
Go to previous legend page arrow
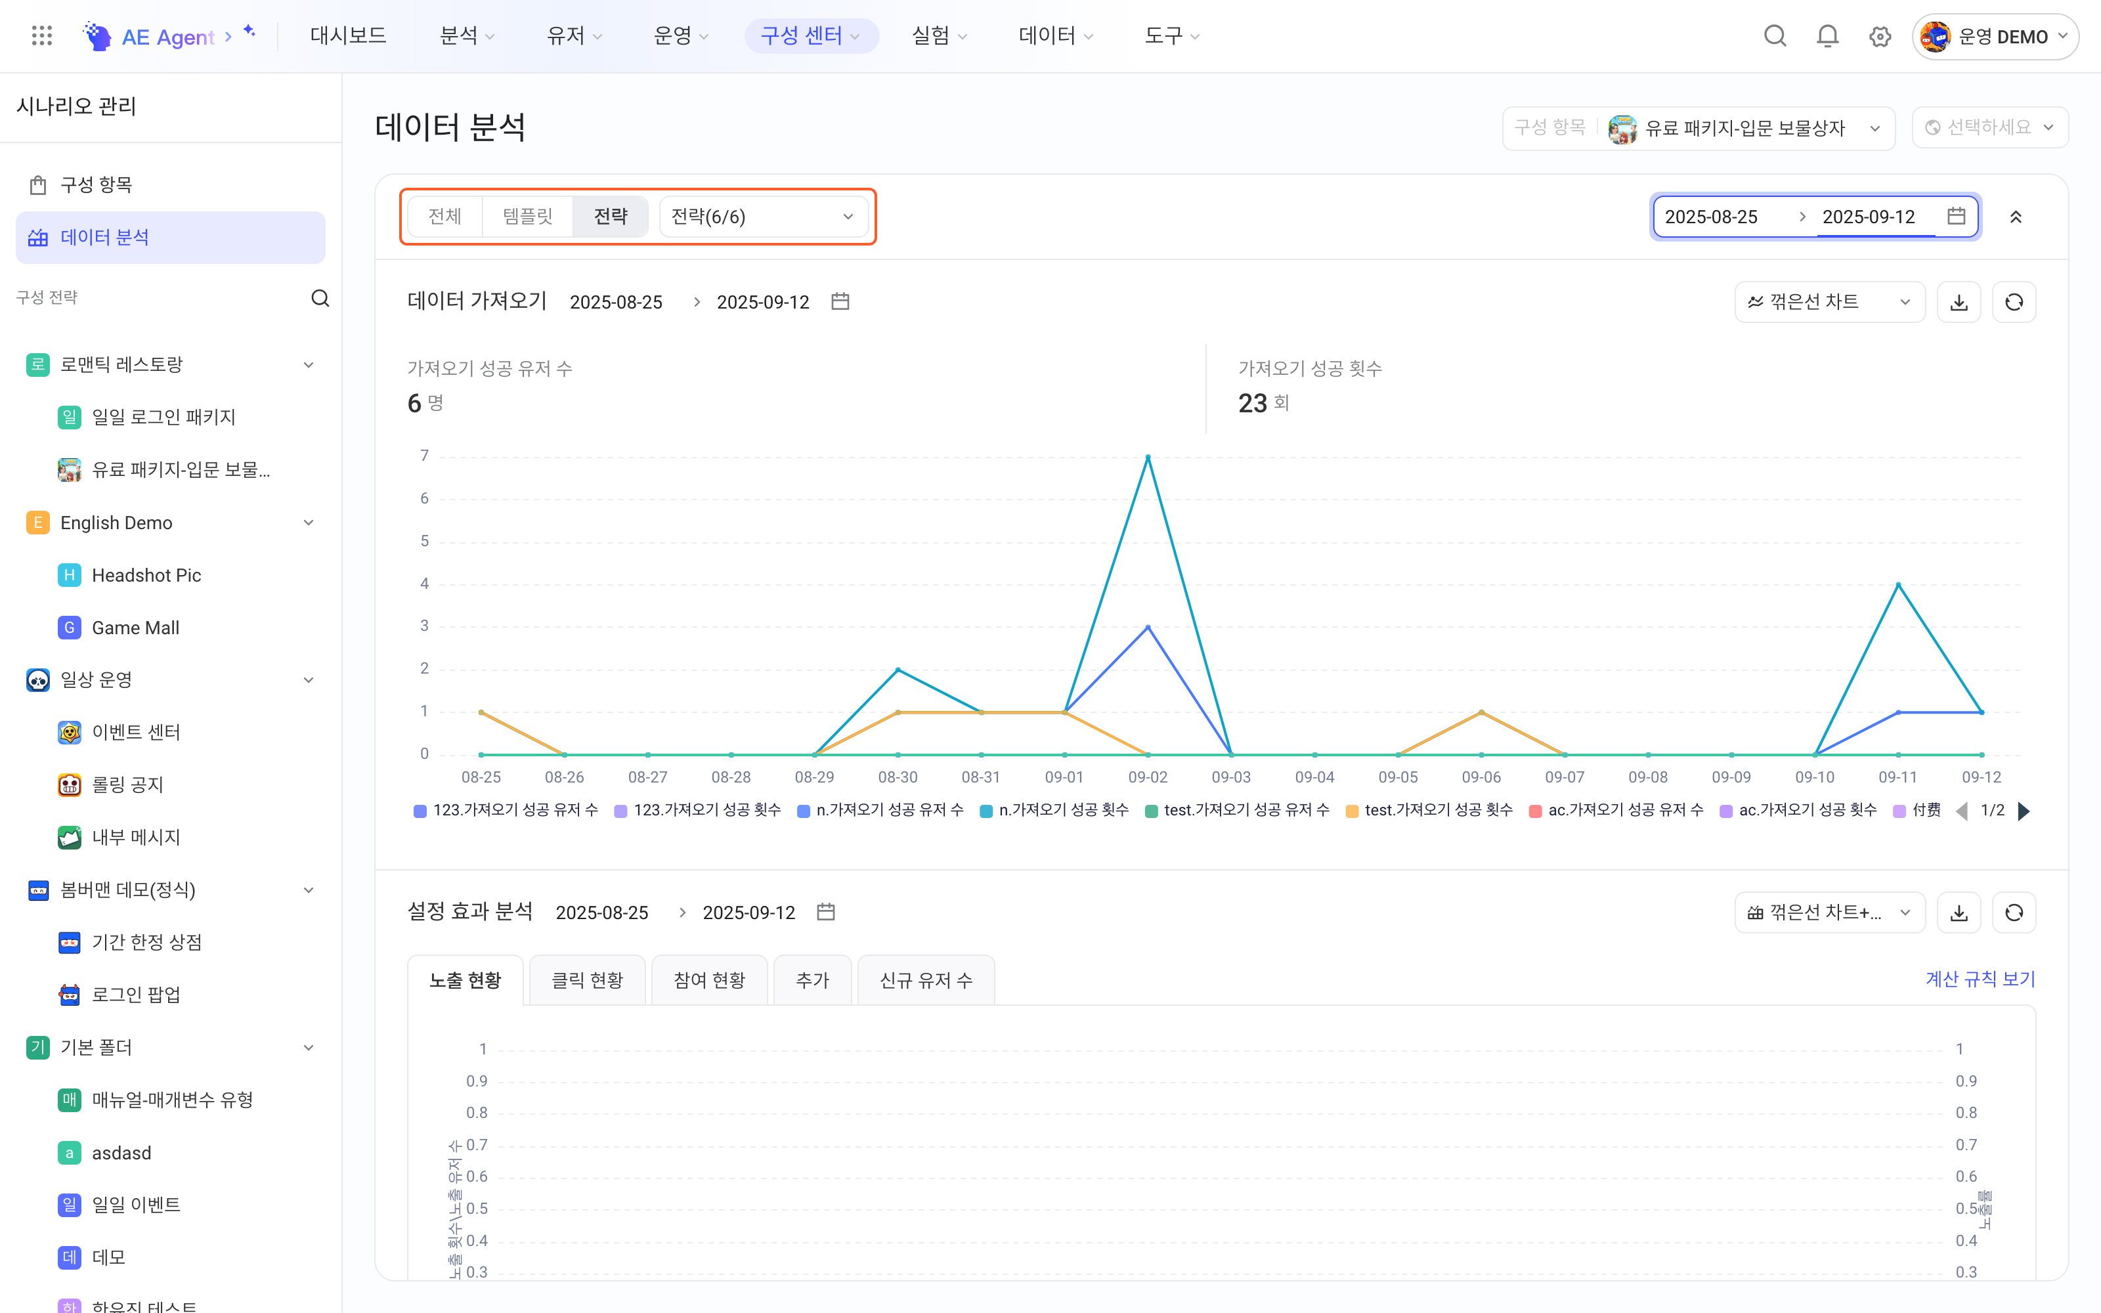click(x=1962, y=810)
